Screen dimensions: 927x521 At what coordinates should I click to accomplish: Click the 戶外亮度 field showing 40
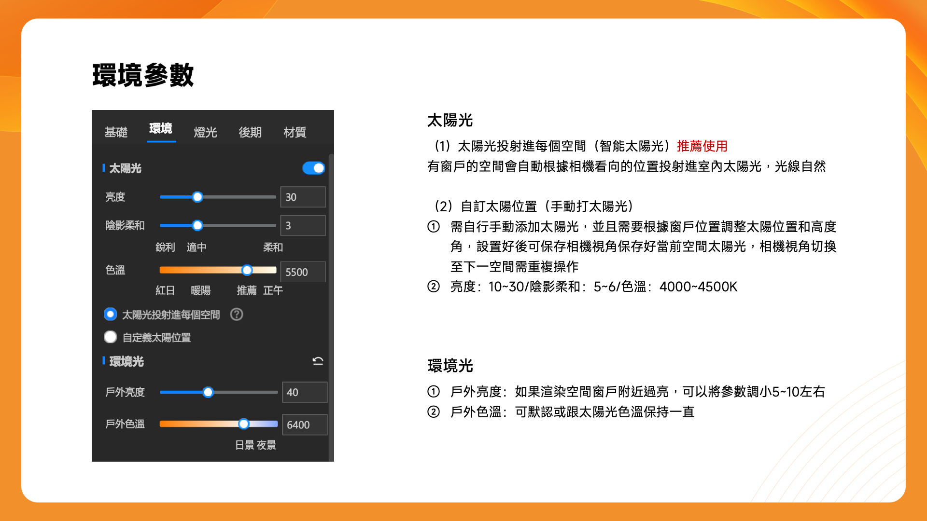tap(304, 392)
